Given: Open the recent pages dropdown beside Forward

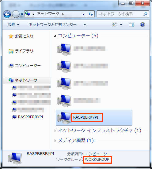Looking at the screenshot, I should 22,14.
